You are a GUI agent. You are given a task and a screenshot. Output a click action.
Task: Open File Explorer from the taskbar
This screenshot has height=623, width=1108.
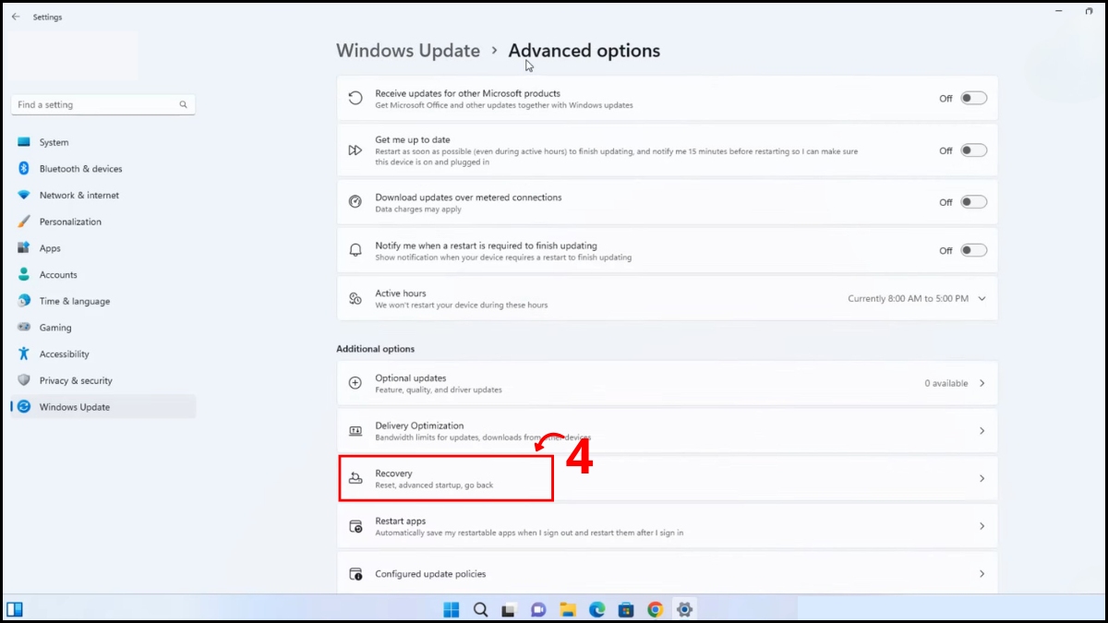(568, 609)
